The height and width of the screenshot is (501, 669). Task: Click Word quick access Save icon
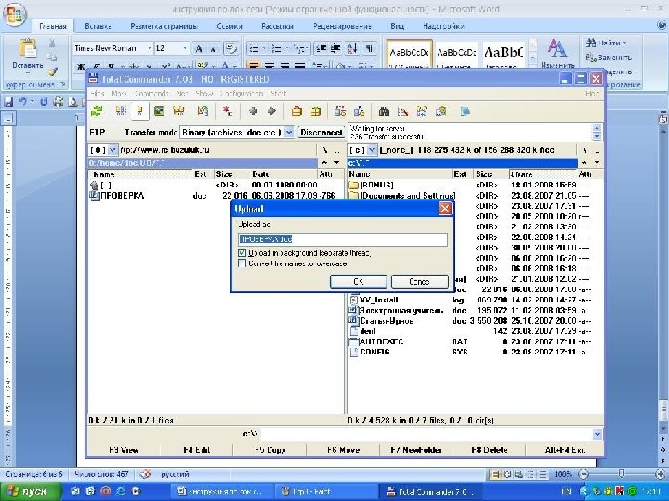[x=9, y=102]
